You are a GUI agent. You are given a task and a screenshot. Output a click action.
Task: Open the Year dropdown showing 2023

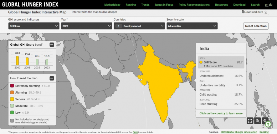point(86,26)
